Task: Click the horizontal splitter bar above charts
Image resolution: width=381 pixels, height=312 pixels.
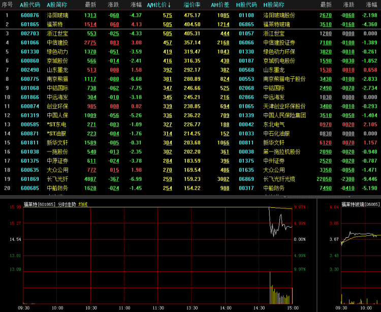Action: point(190,197)
